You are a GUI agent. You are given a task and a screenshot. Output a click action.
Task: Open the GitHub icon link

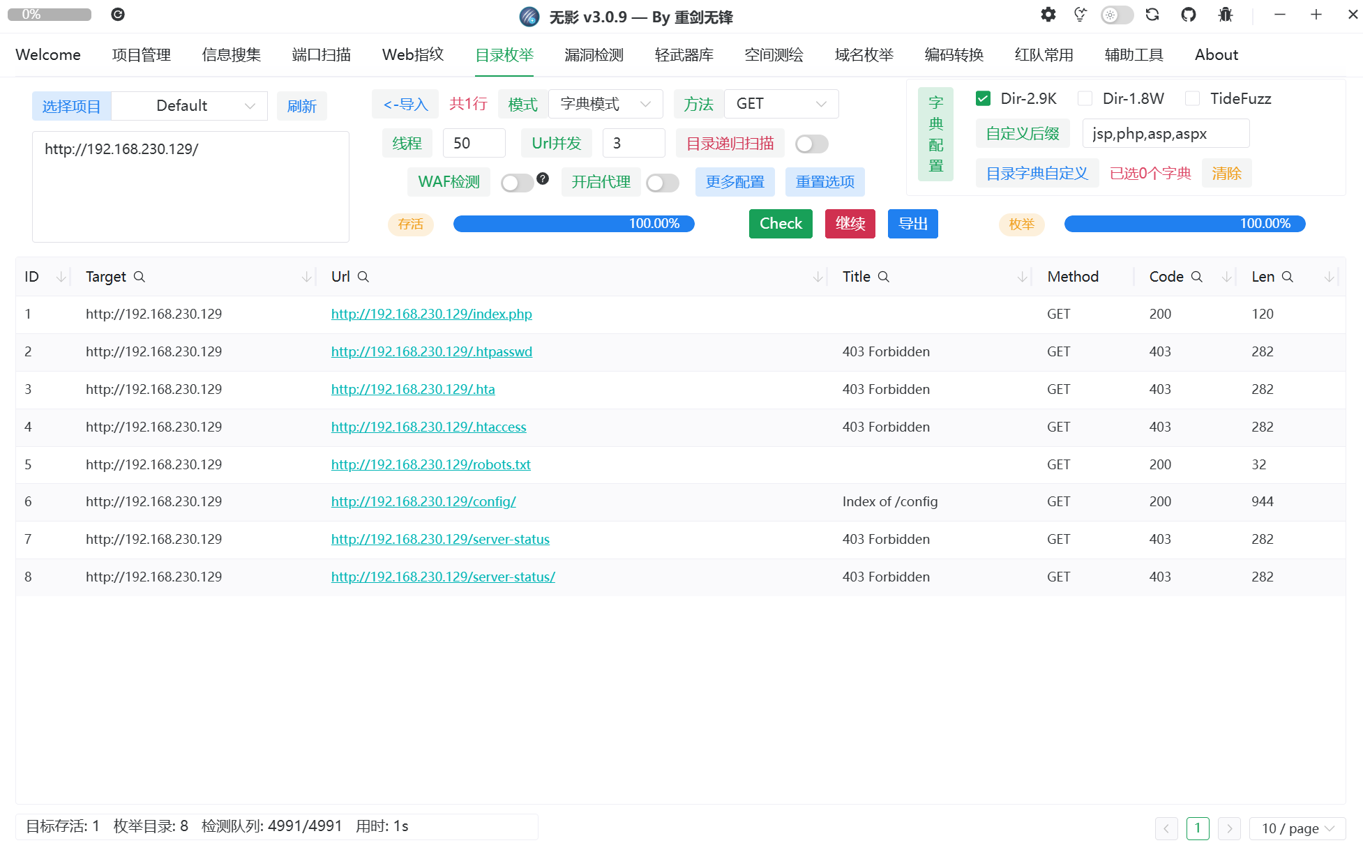click(x=1189, y=15)
